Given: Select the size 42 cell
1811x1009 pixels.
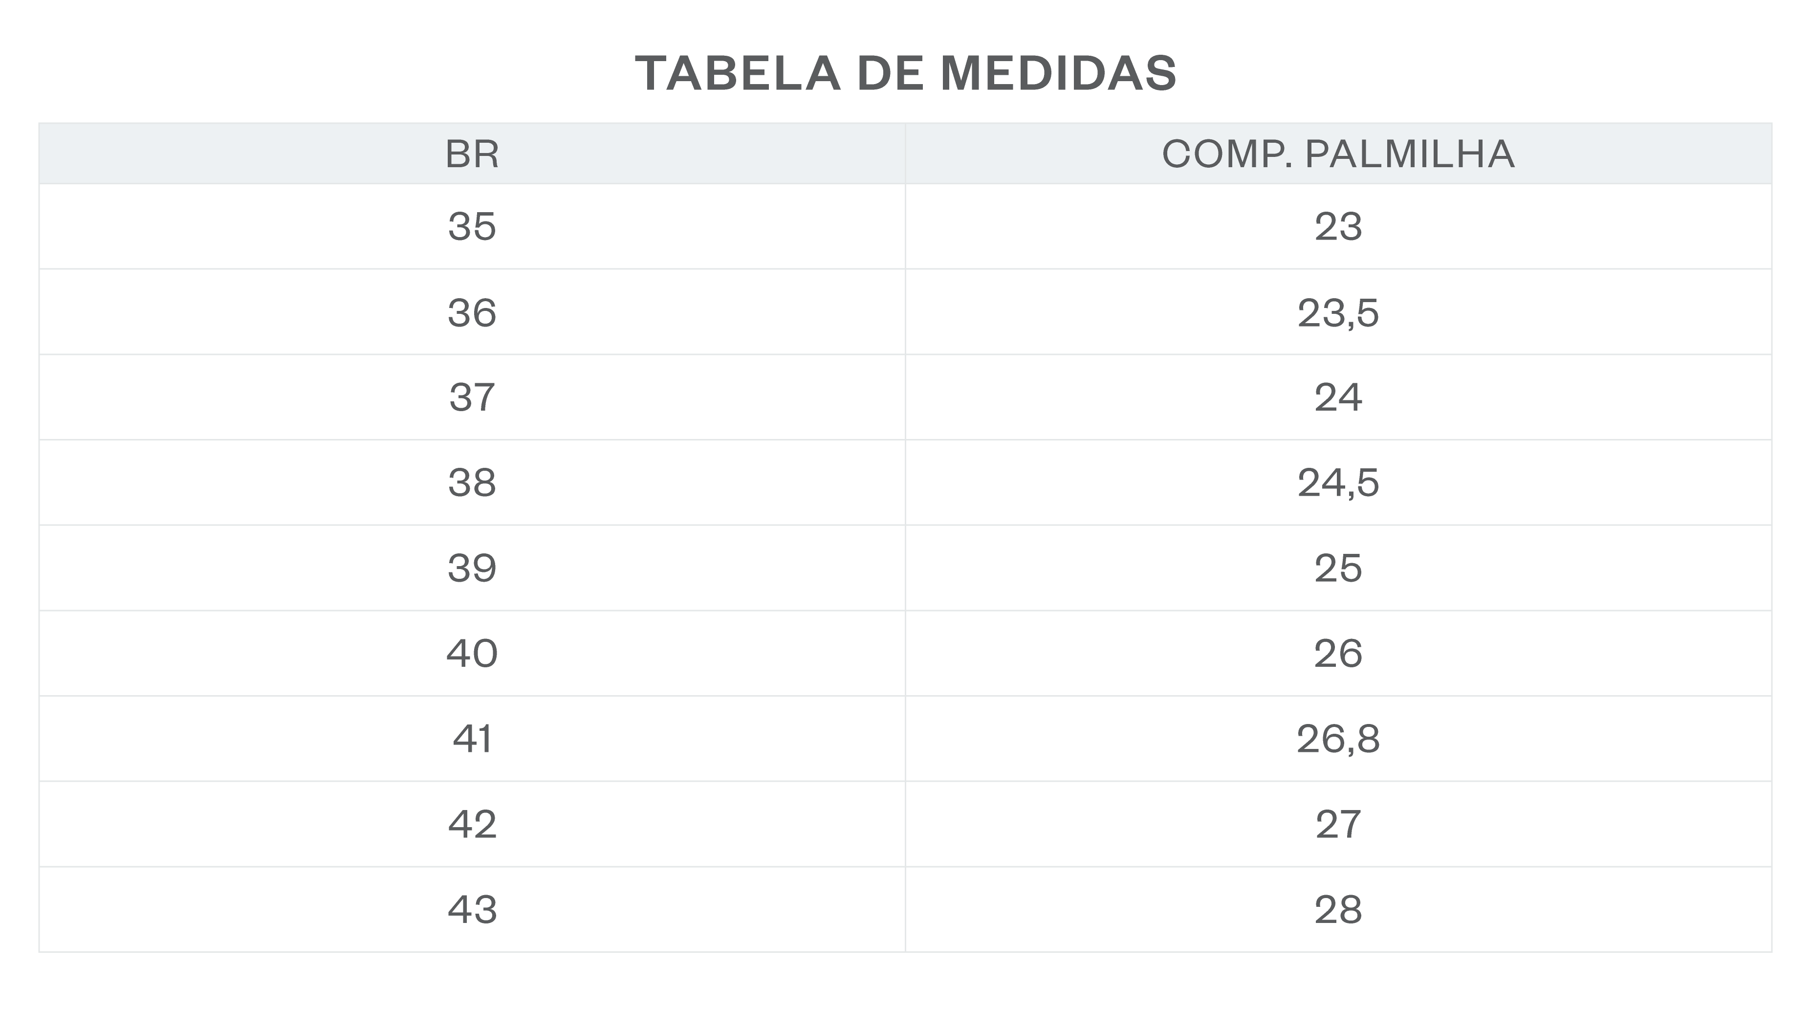Looking at the screenshot, I should (472, 824).
